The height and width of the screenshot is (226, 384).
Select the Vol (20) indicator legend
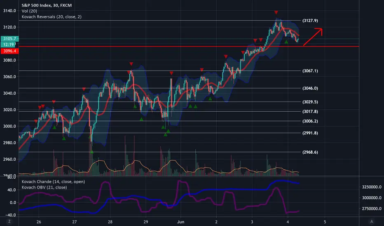click(x=29, y=11)
